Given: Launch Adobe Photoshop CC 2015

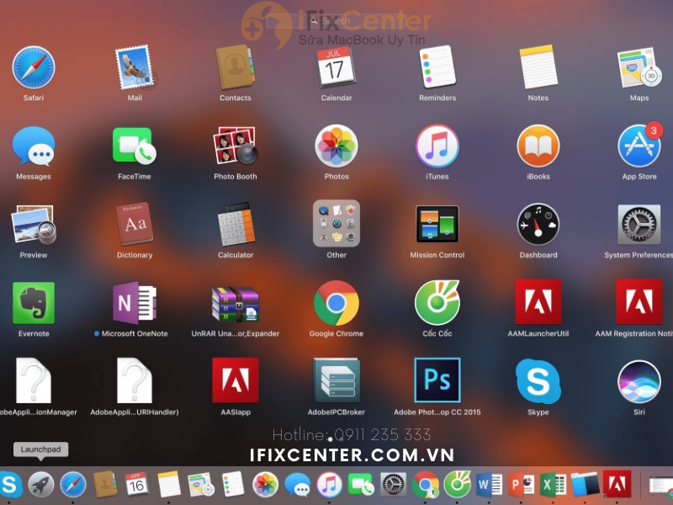Looking at the screenshot, I should pyautogui.click(x=437, y=380).
